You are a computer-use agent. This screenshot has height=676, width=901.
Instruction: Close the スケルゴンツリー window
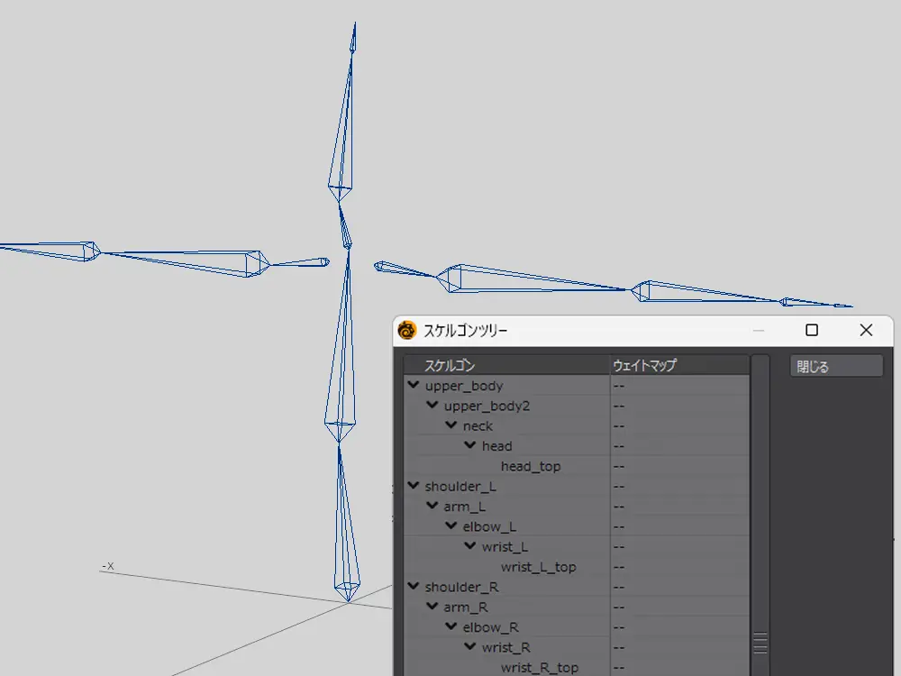866,331
